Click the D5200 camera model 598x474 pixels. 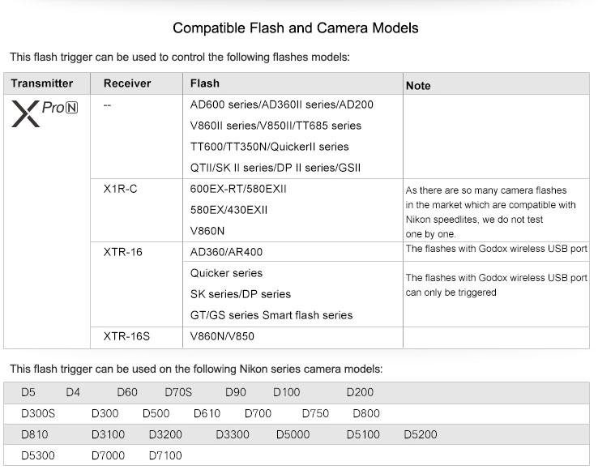click(x=420, y=435)
